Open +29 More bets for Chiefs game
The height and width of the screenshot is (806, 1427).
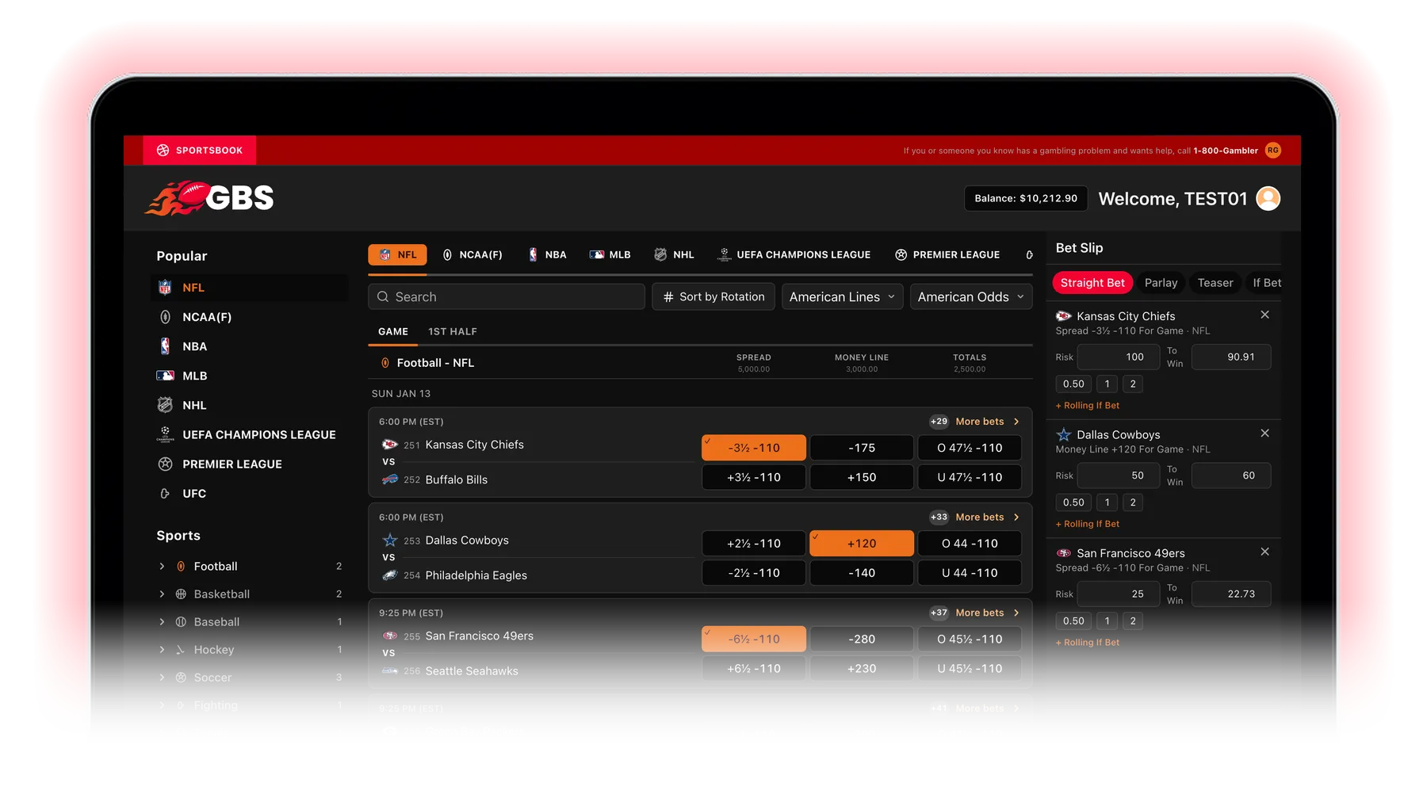[974, 422]
